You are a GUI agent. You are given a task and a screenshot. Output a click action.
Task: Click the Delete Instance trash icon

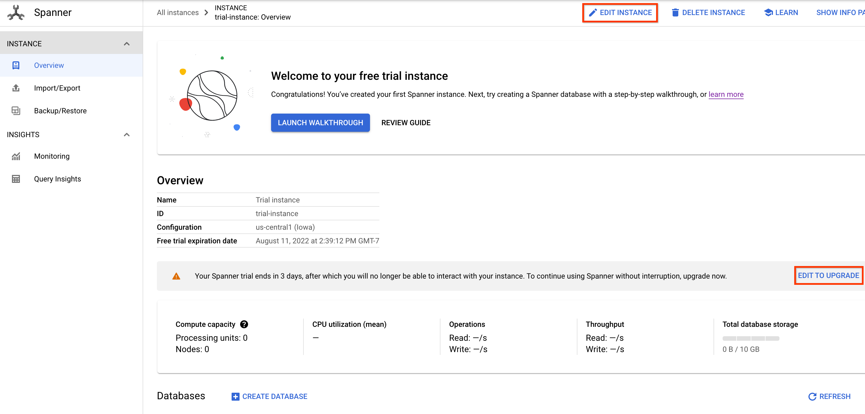(x=675, y=13)
